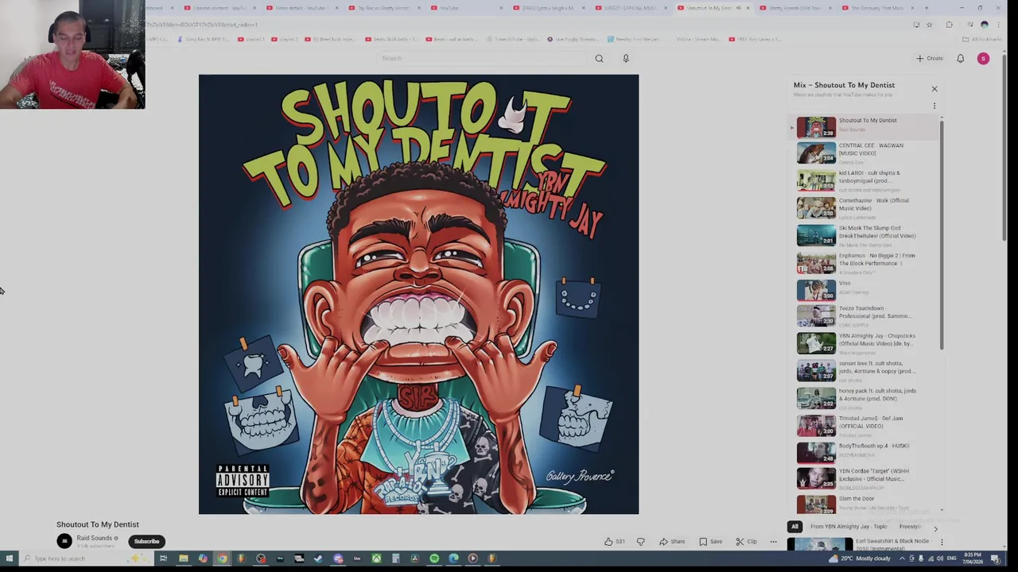Open more actions ellipsis under the video
This screenshot has width=1018, height=572.
point(773,542)
